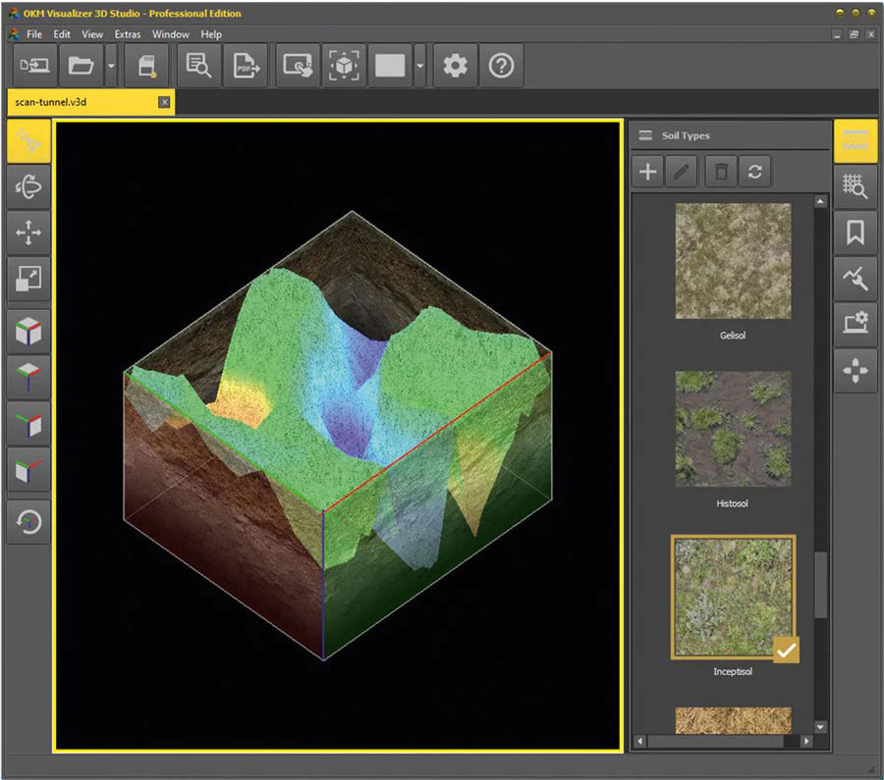Image resolution: width=884 pixels, height=780 pixels.
Task: Switch to the front view icon
Action: [x=28, y=470]
